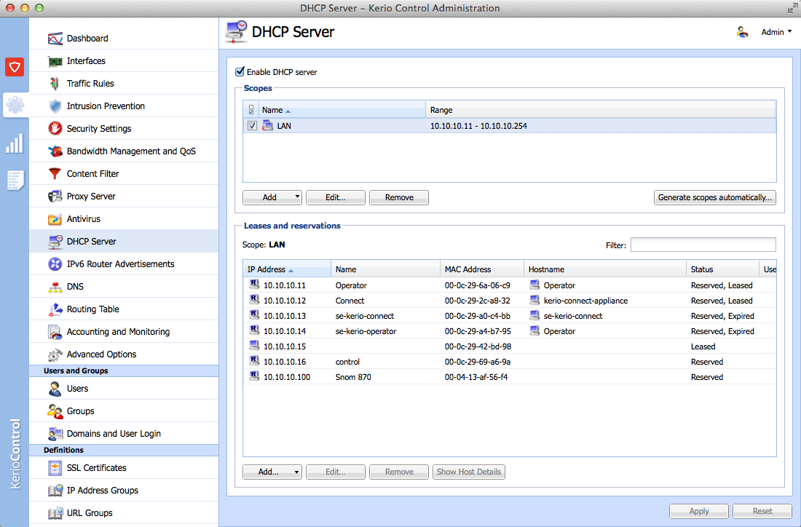
Task: Select DHCP Server in the sidebar
Action: click(124, 241)
